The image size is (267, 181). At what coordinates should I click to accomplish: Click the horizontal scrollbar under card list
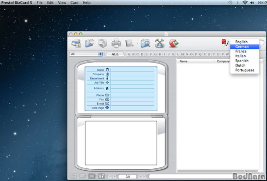[217, 171]
